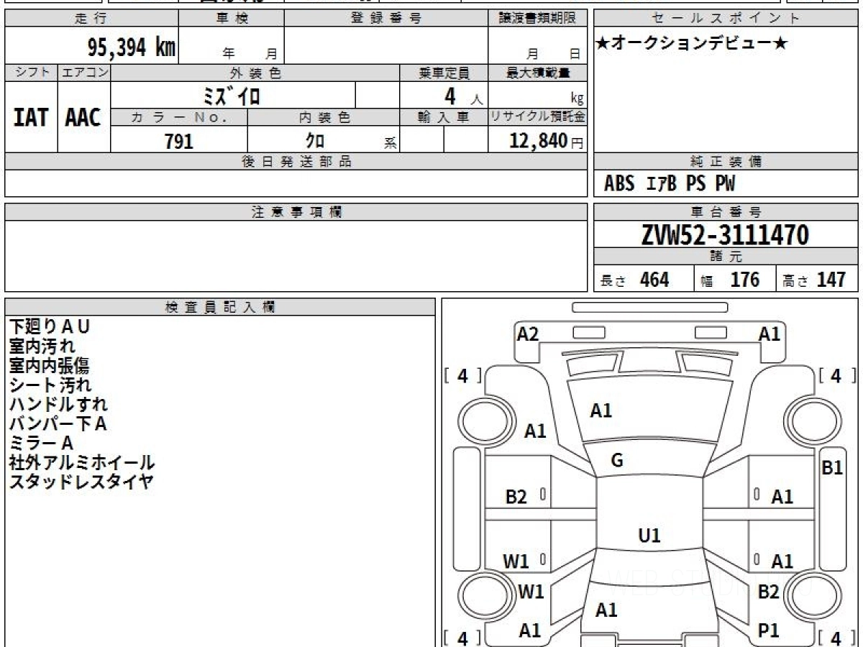Click the スタッドレスタイヤ note
Viewport: 863px width, 647px height.
[x=81, y=482]
